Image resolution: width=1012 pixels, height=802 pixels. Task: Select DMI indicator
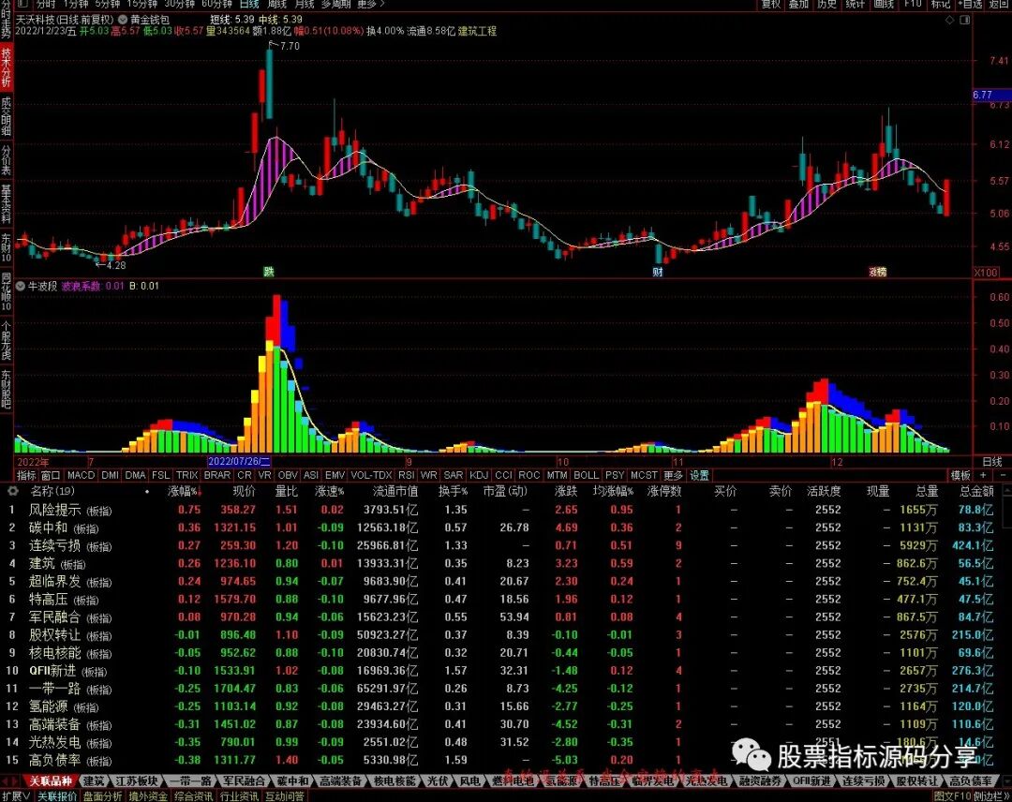(111, 475)
